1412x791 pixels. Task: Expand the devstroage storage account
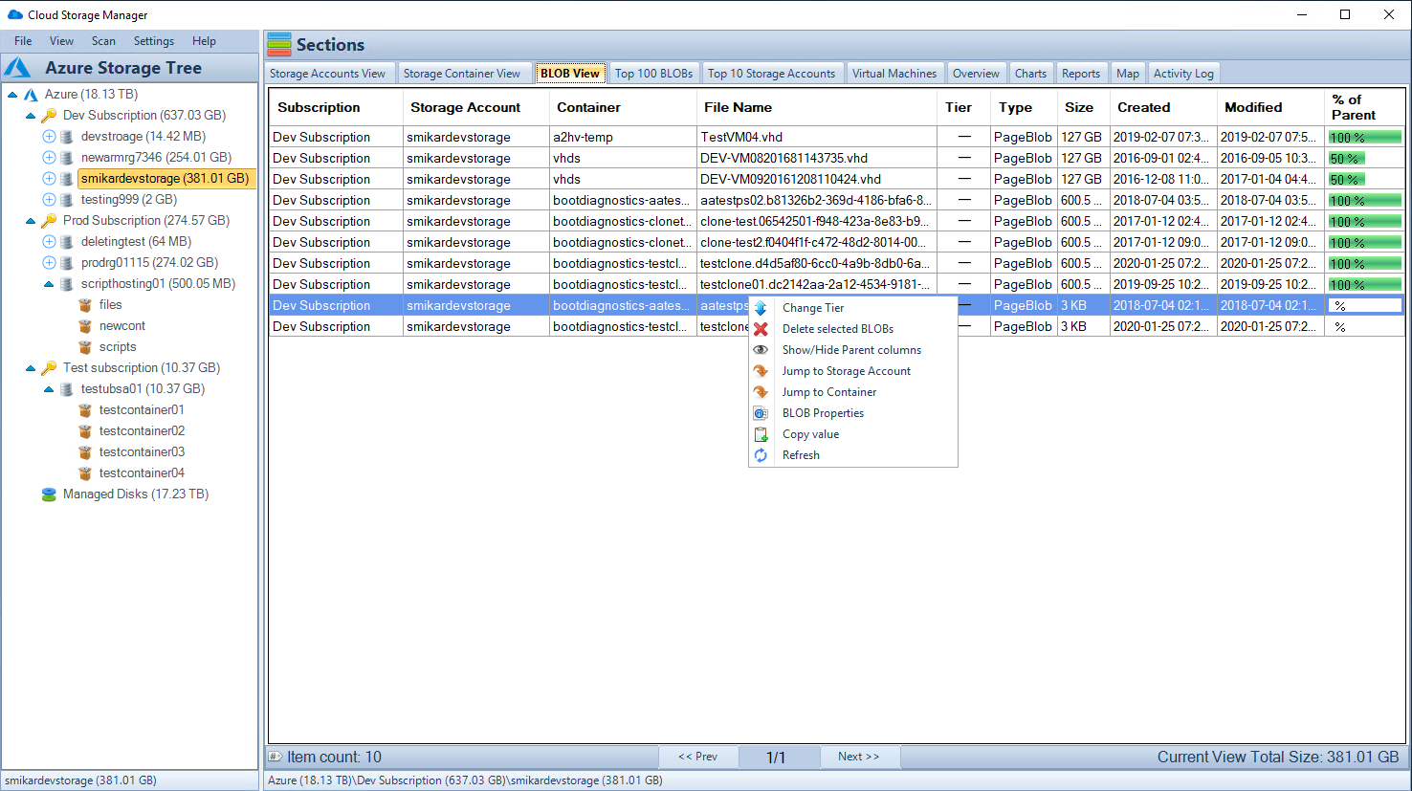click(x=49, y=137)
